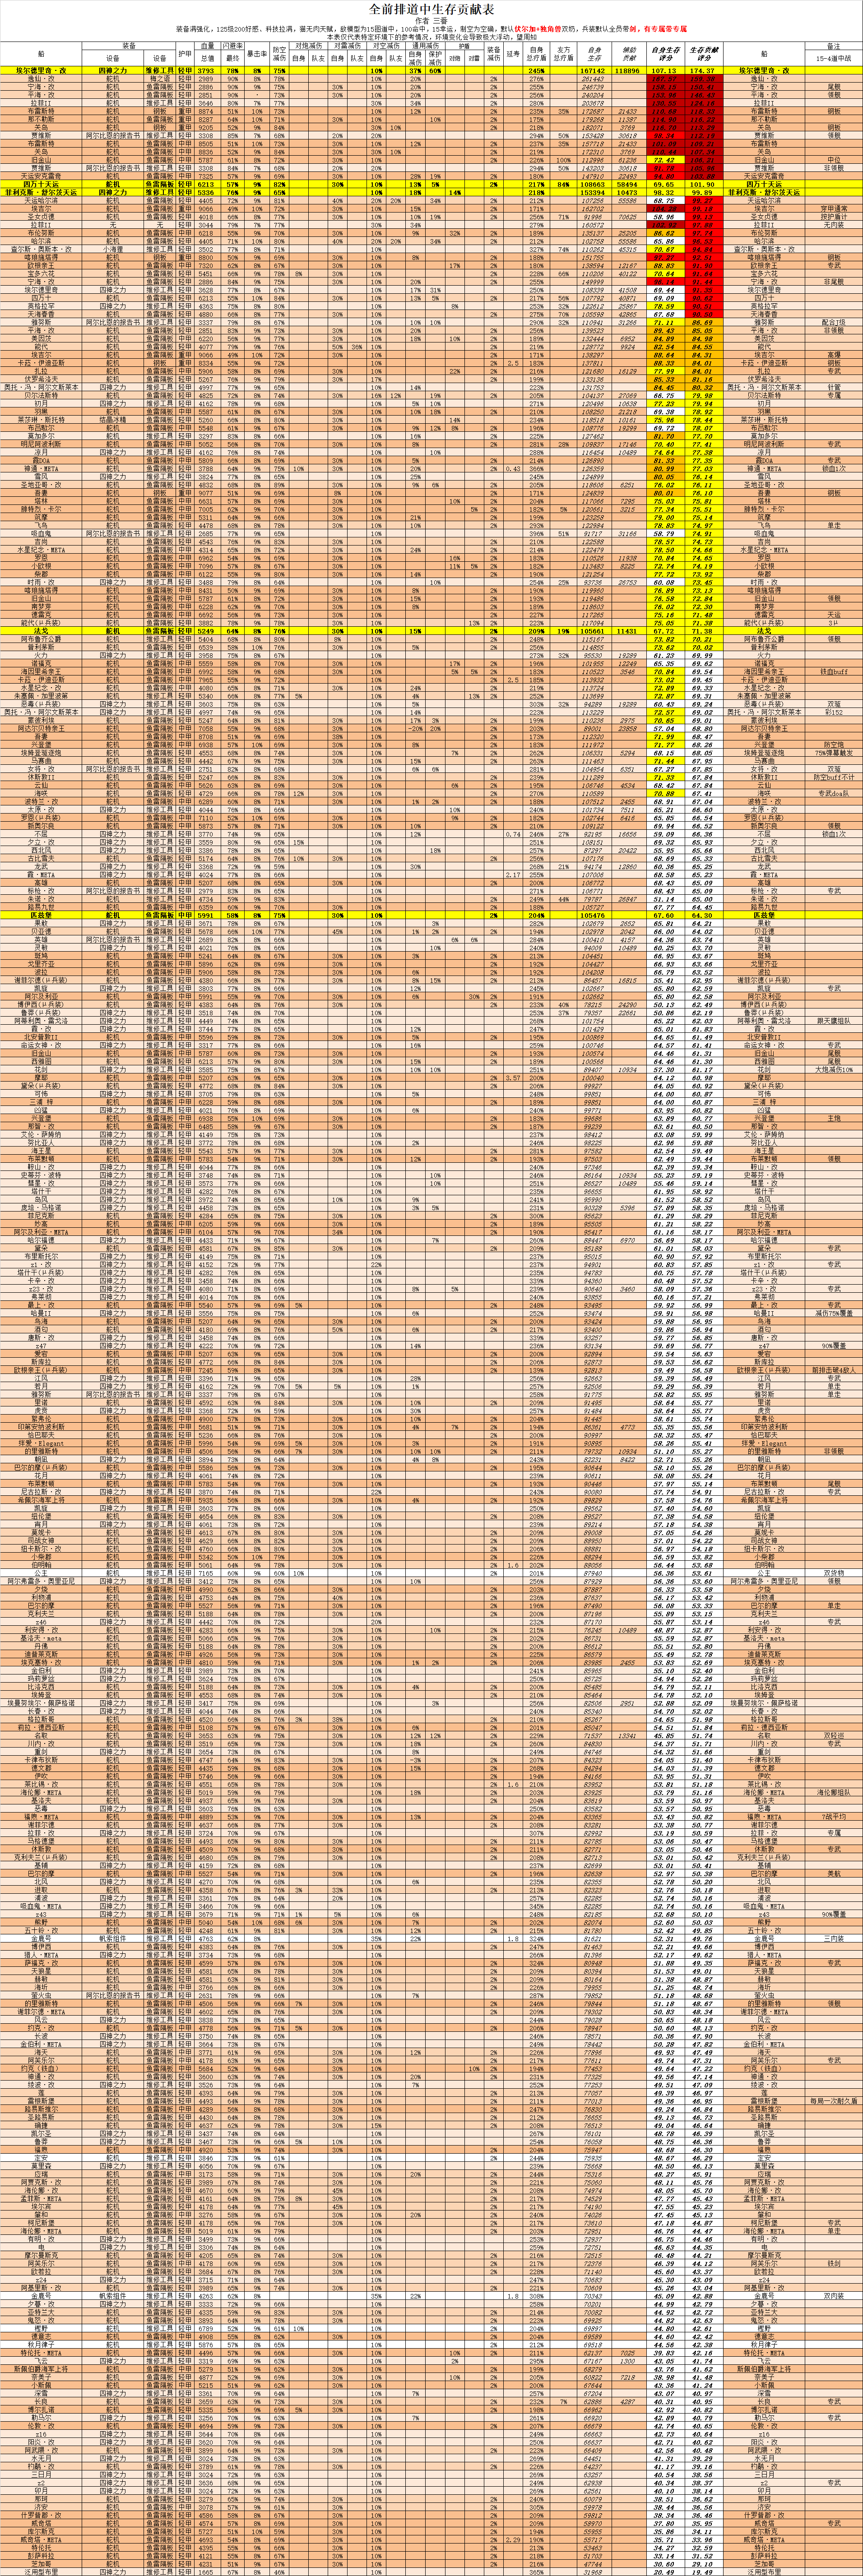Click the 对空减伤 header cell
Viewport: 863px width, 2576px height.
click(x=386, y=45)
